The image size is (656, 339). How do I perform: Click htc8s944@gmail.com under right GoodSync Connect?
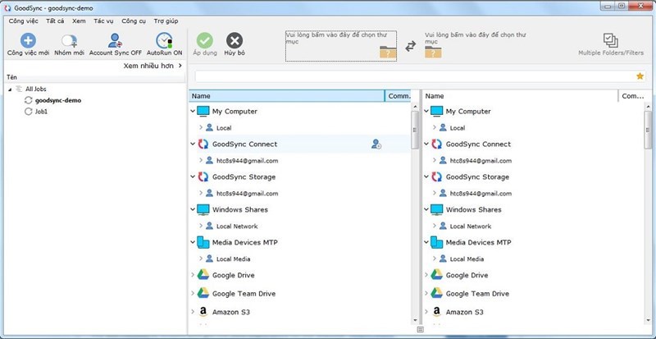click(481, 161)
